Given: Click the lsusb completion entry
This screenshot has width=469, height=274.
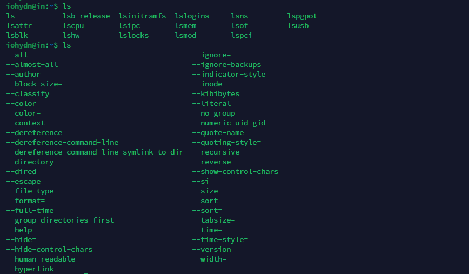Looking at the screenshot, I should click(x=298, y=26).
